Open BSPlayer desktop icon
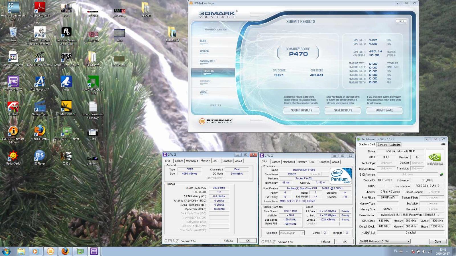 [40, 158]
